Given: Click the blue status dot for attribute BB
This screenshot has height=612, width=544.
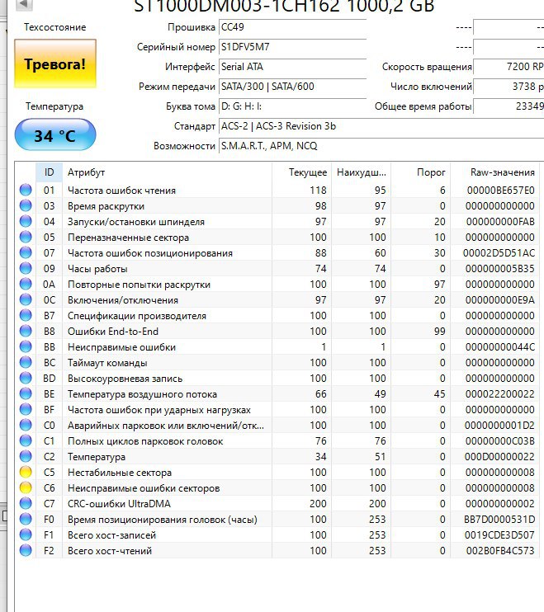Looking at the screenshot, I should pos(26,346).
